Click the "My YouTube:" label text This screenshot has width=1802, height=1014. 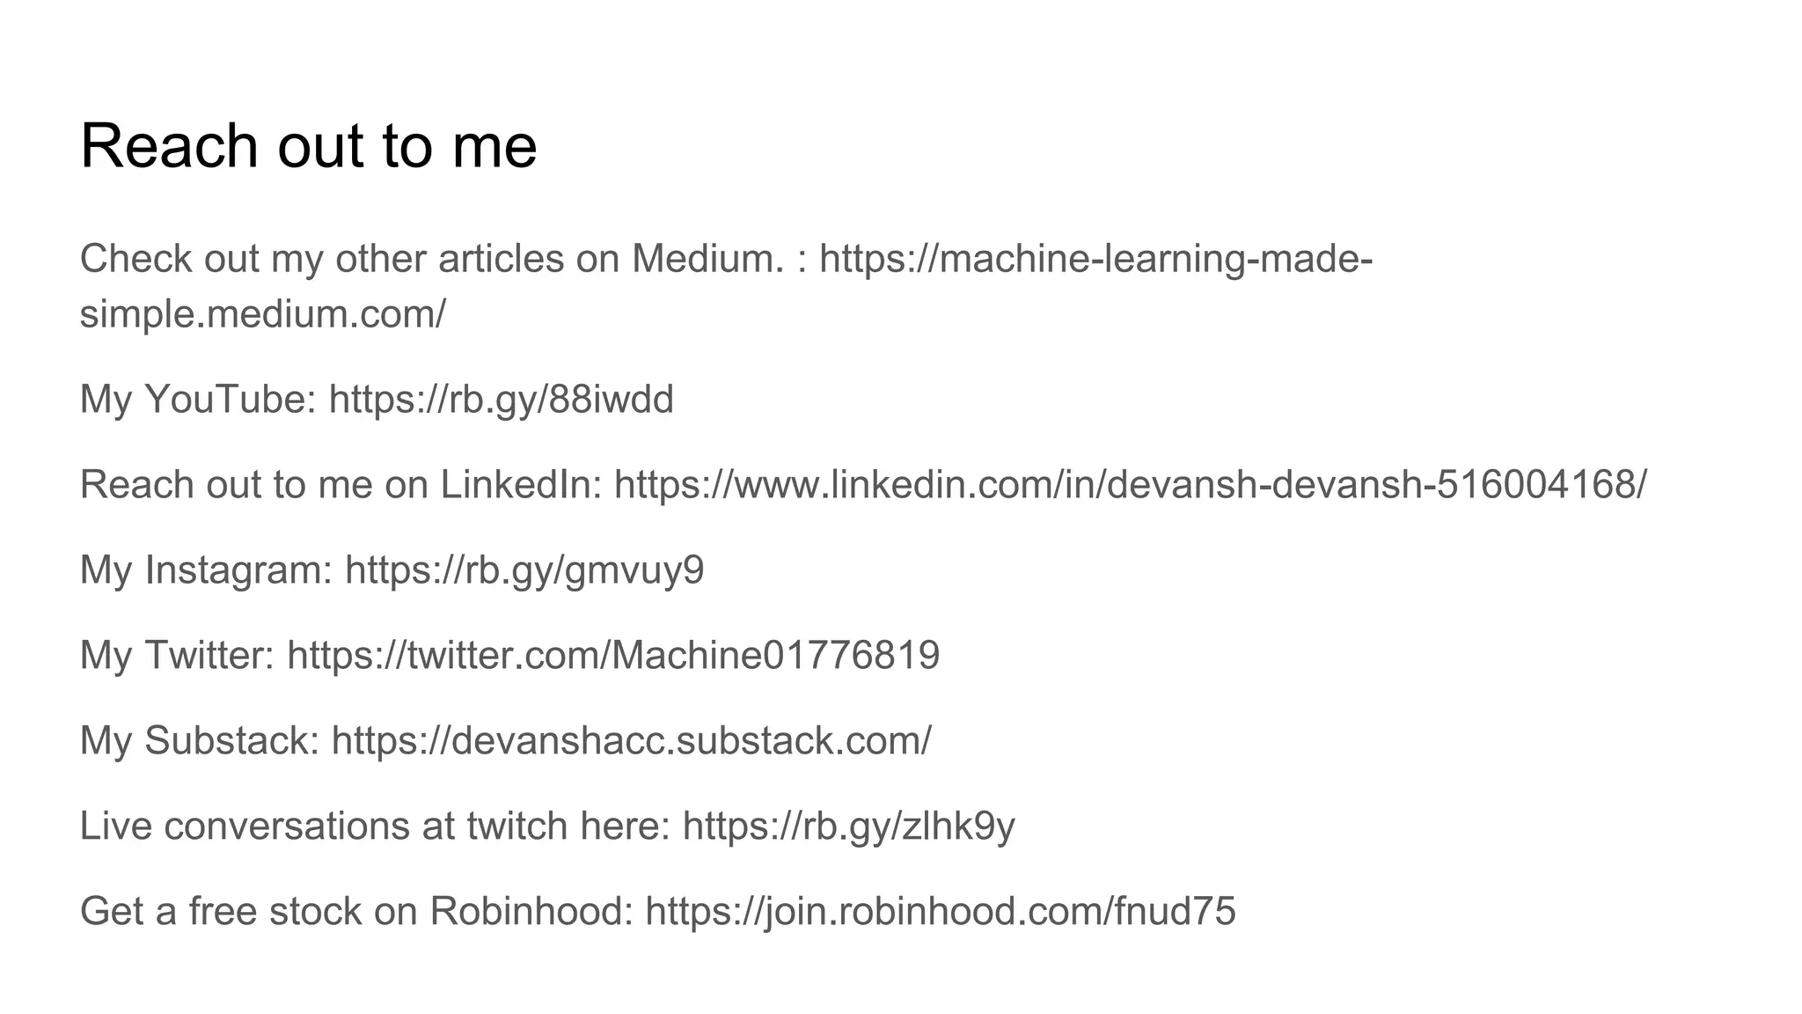coord(198,400)
